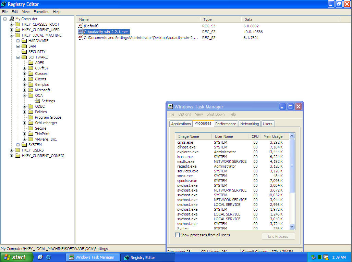The image size is (352, 262).
Task: Click the process list scroll up arrow
Action: (292, 136)
